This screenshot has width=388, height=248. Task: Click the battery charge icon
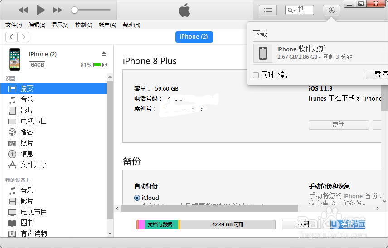tap(98, 65)
